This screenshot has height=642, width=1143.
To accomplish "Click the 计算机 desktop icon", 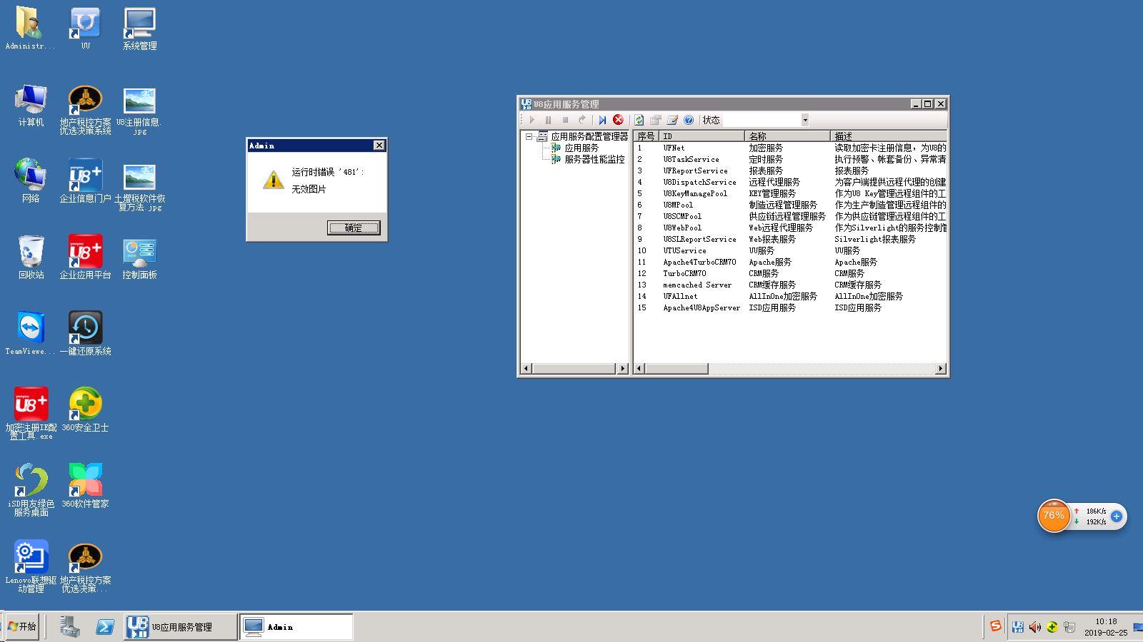I will click(x=31, y=106).
